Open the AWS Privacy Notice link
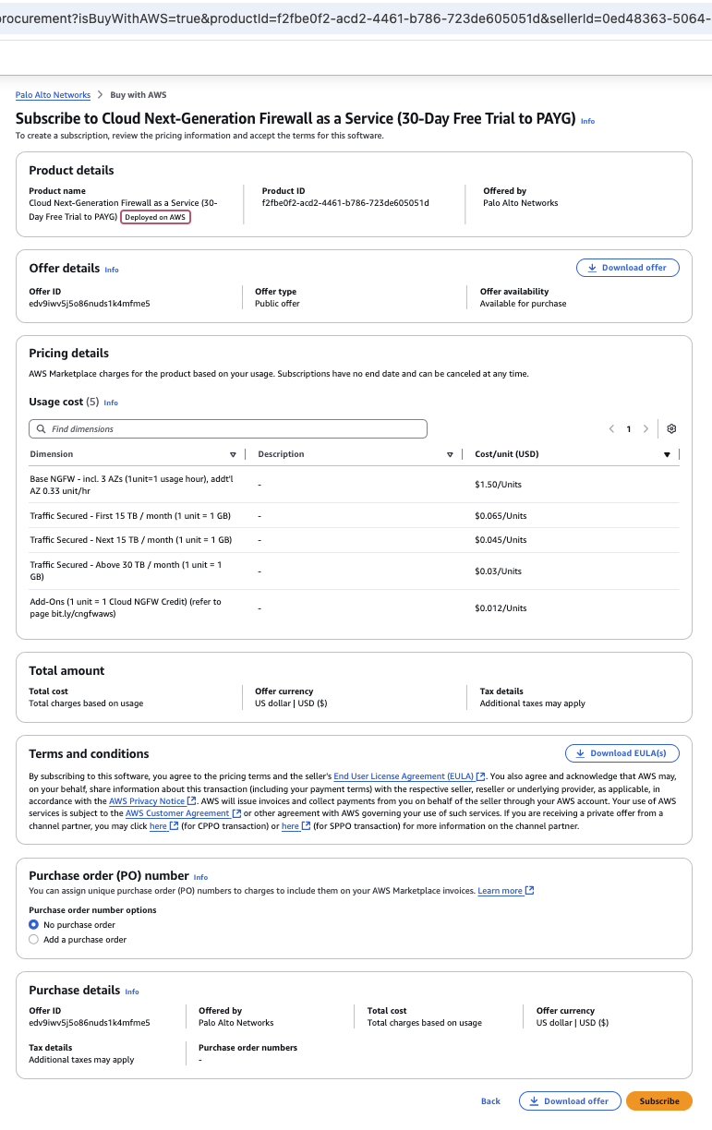Screen dimensions: 712x1130 pos(147,801)
